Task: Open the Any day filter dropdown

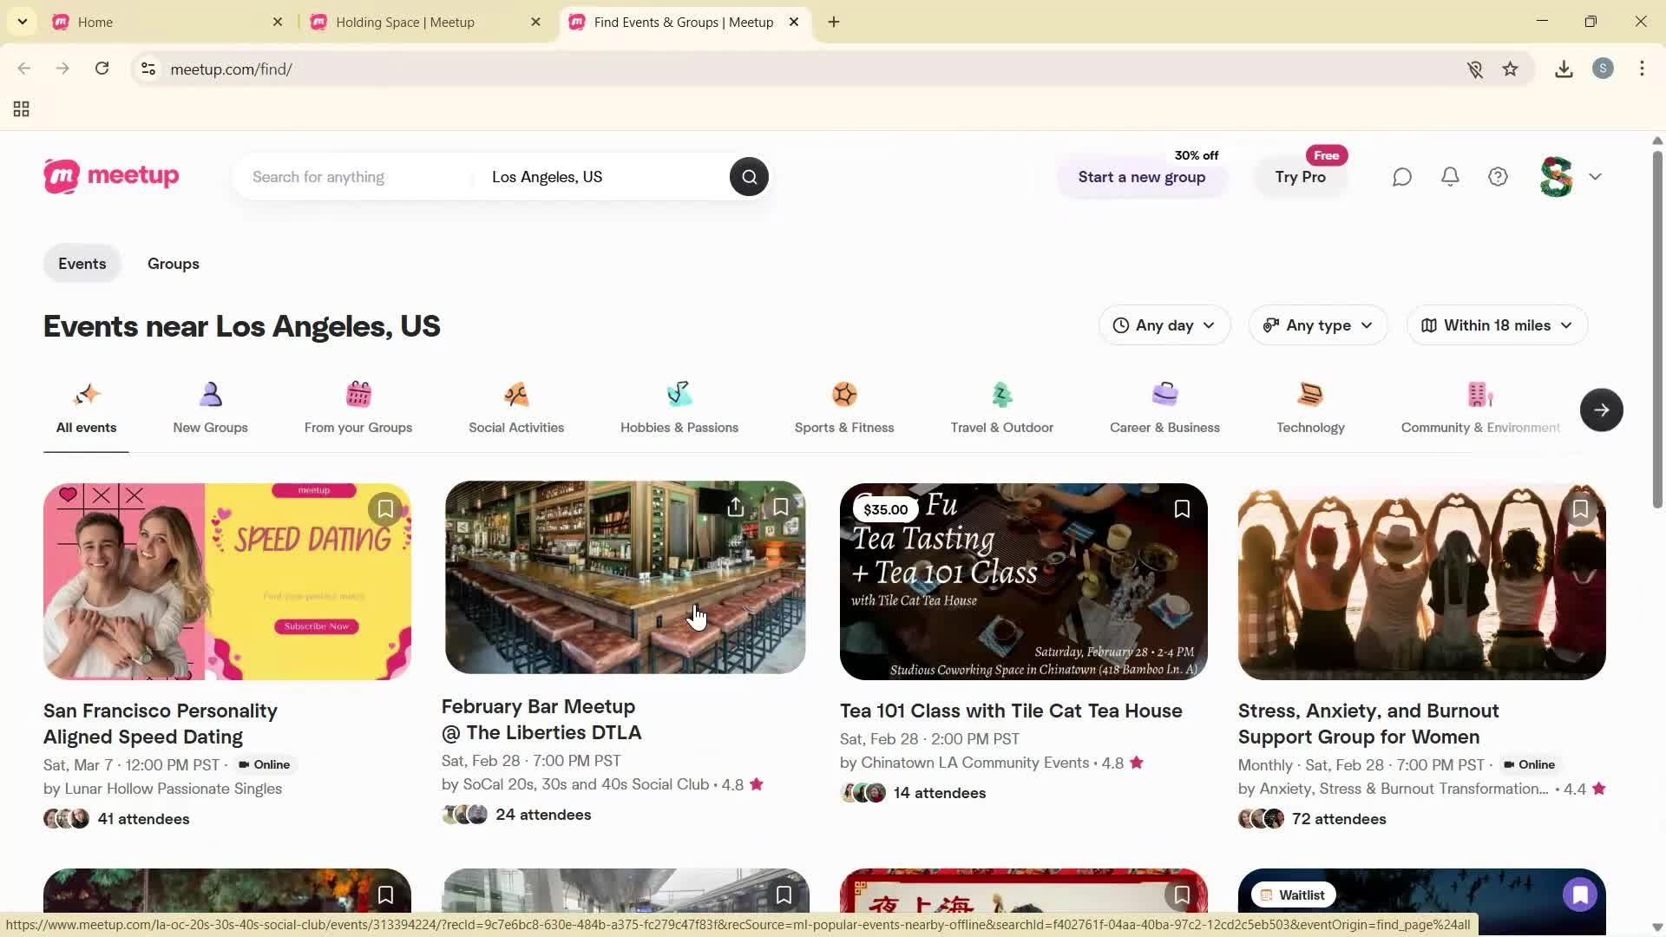Action: [x=1164, y=325]
